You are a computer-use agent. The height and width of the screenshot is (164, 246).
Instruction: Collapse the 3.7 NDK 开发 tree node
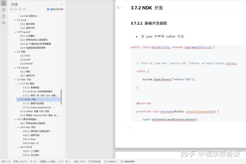pyautogui.click(x=15, y=80)
